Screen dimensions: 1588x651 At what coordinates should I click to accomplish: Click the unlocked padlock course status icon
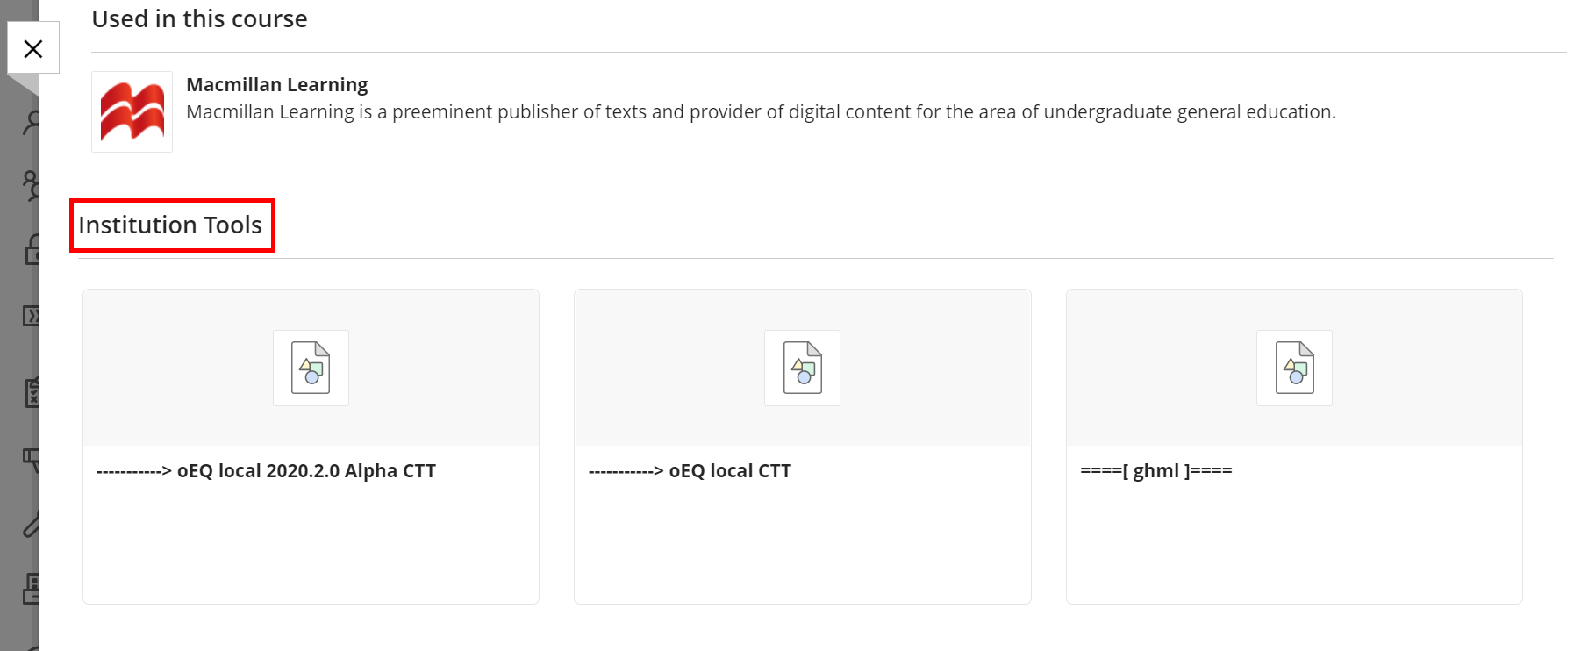32,250
